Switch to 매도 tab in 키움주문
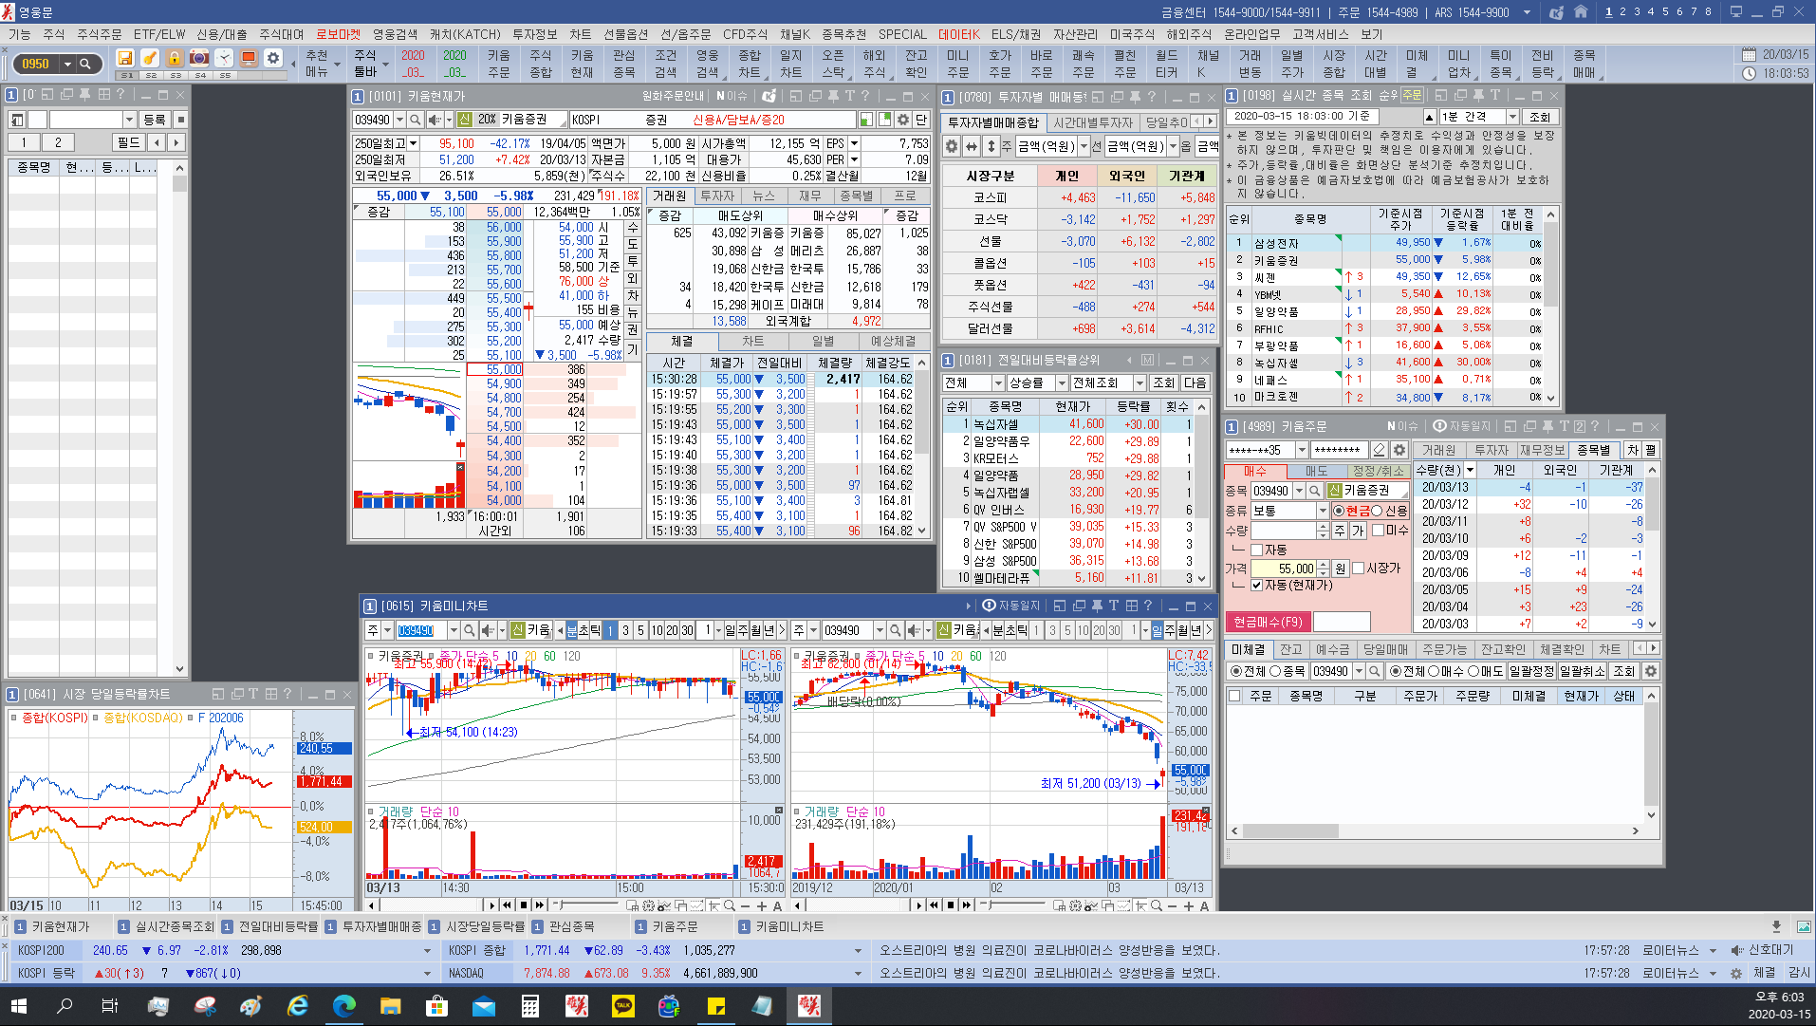 [1316, 471]
